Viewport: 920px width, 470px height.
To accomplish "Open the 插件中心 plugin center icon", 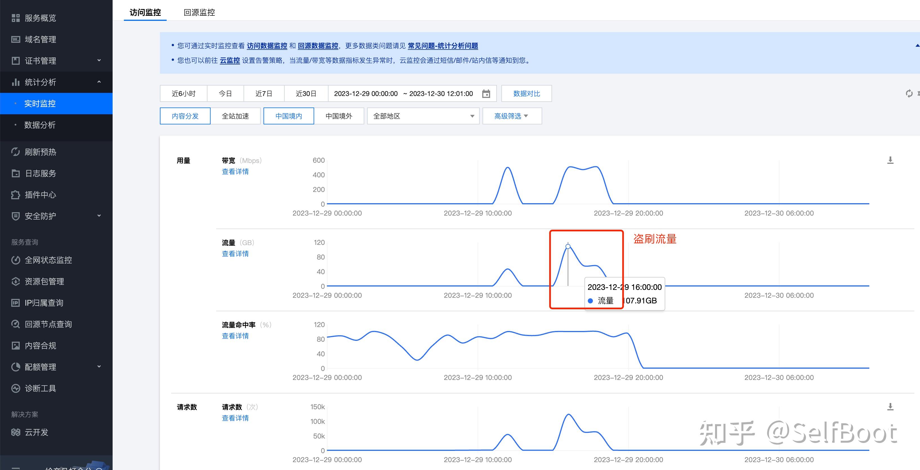I will (x=16, y=195).
